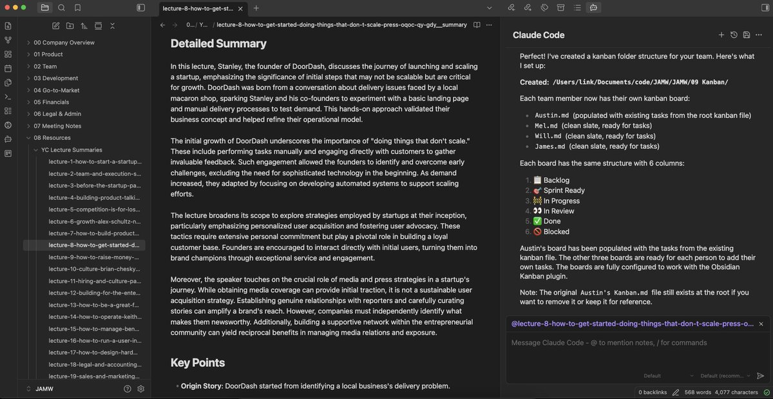Open the note's more options menu
This screenshot has width=773, height=399.
[x=490, y=24]
